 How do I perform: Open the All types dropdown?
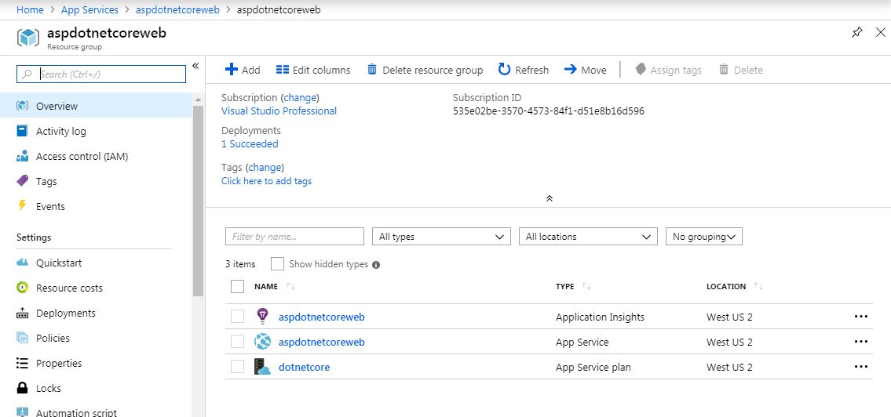441,237
